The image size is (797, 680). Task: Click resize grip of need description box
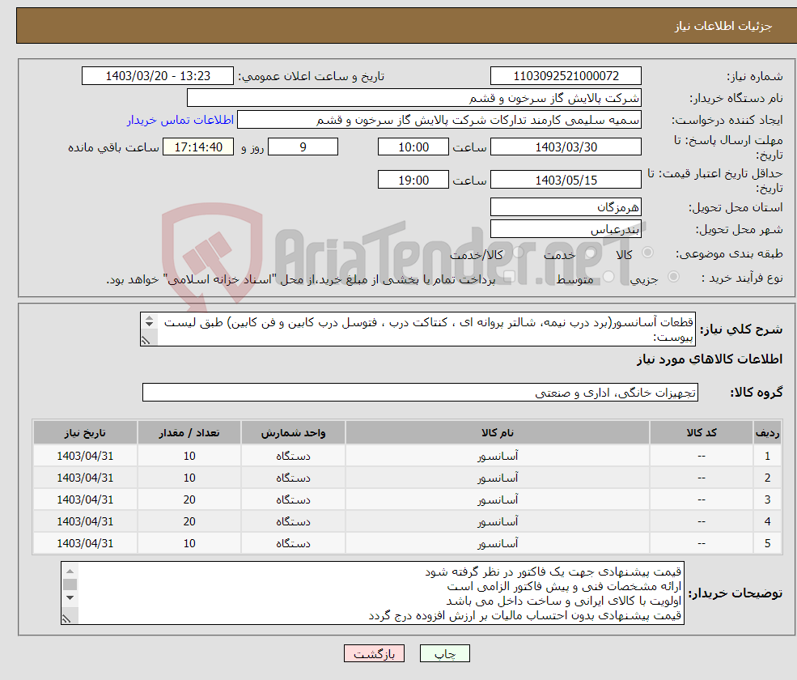point(146,340)
